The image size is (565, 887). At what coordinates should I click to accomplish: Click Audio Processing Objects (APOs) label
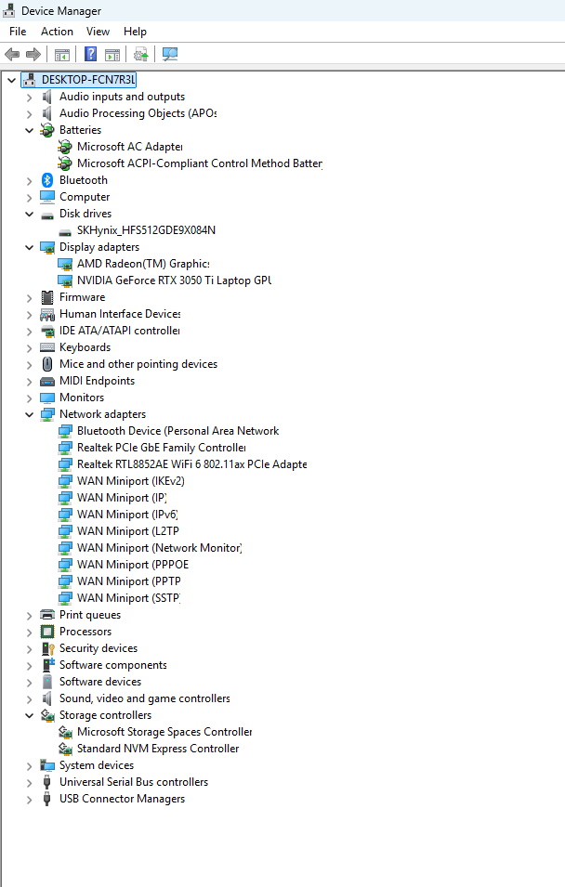pyautogui.click(x=138, y=113)
